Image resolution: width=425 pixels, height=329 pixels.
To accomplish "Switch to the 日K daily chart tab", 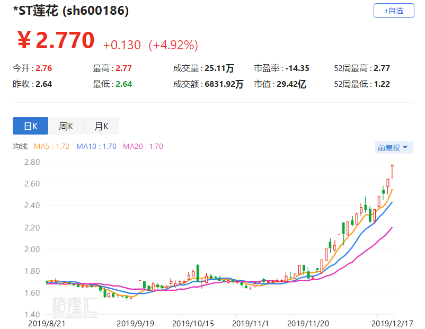I will click(30, 126).
